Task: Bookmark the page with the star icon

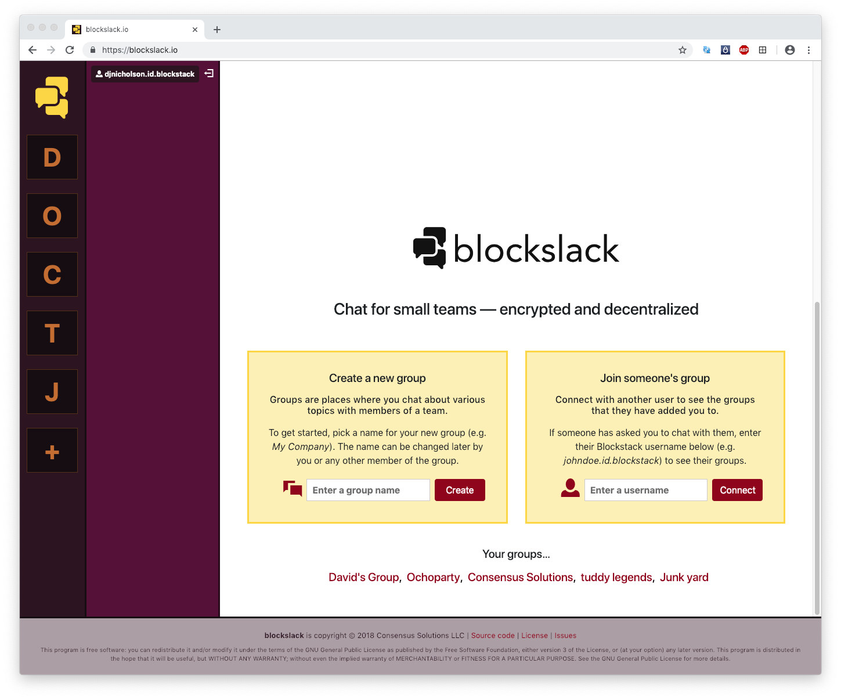Action: tap(682, 50)
